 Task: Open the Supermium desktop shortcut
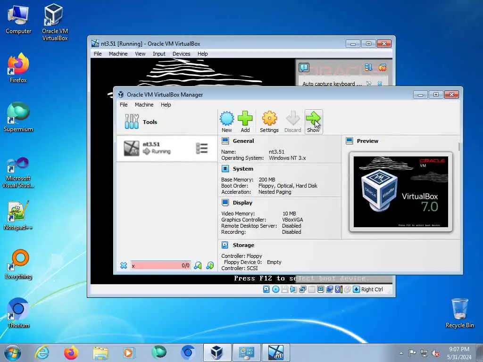pyautogui.click(x=18, y=117)
